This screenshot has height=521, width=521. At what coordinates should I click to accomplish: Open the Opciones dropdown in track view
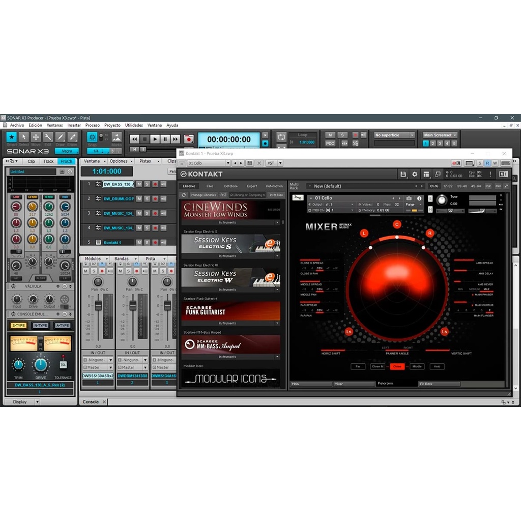pos(121,161)
